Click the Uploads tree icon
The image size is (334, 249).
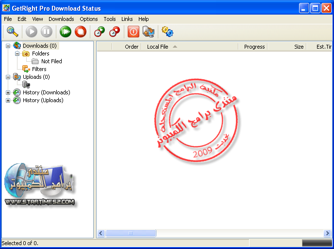(17, 77)
